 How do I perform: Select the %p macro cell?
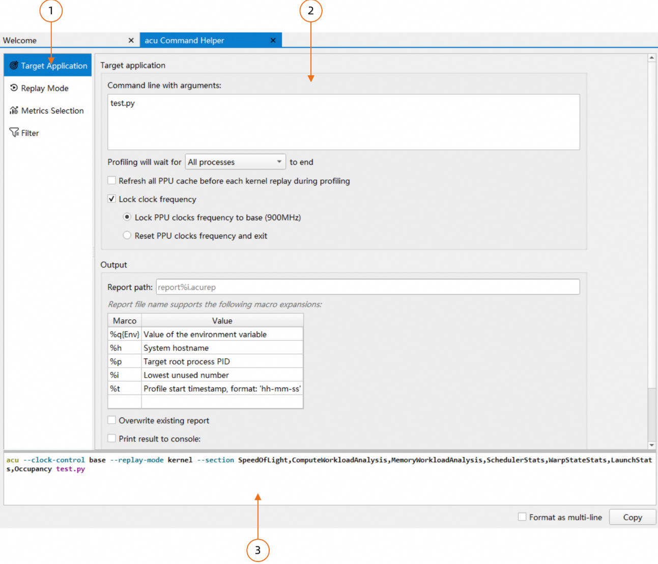[x=125, y=361]
